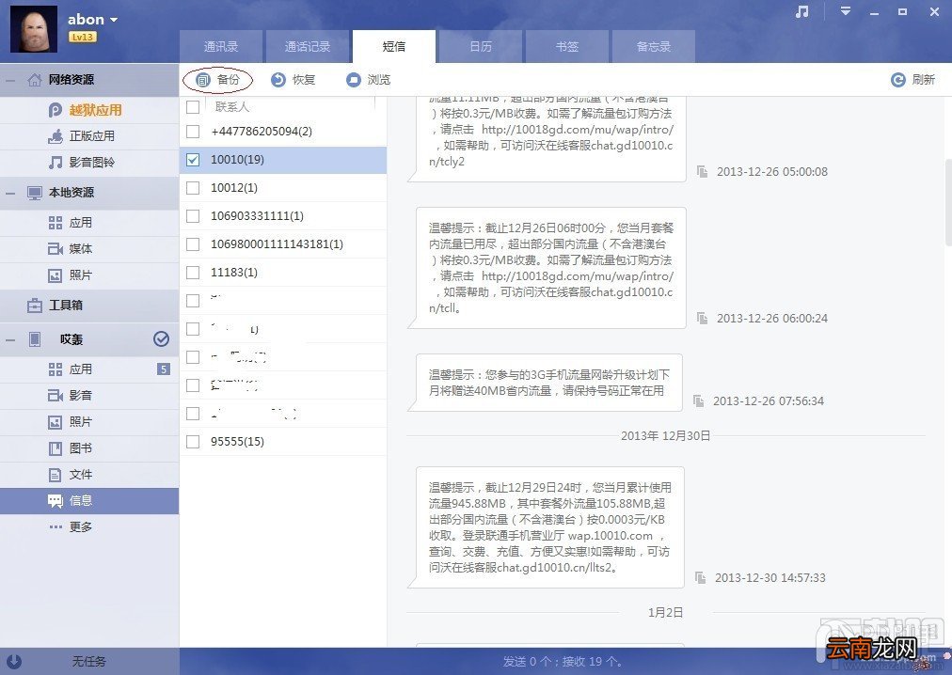Open device 应用 apps with badge 5

pos(89,369)
